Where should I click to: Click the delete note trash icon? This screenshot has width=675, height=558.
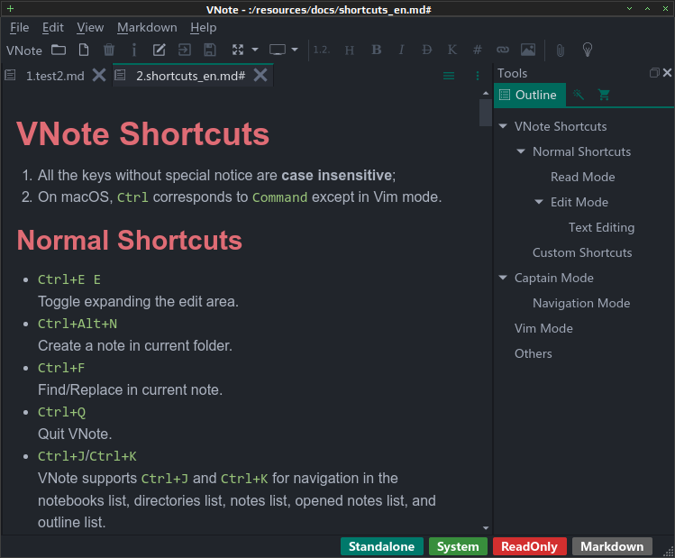tap(109, 50)
